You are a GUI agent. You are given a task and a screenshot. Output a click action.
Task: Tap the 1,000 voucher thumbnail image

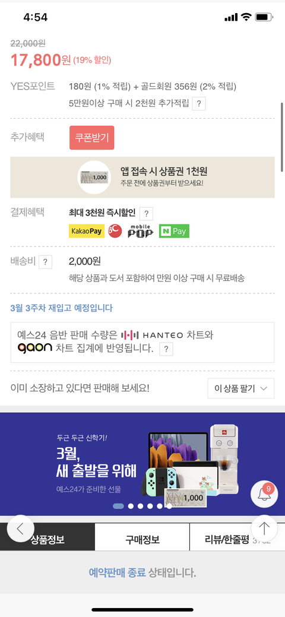(94, 177)
